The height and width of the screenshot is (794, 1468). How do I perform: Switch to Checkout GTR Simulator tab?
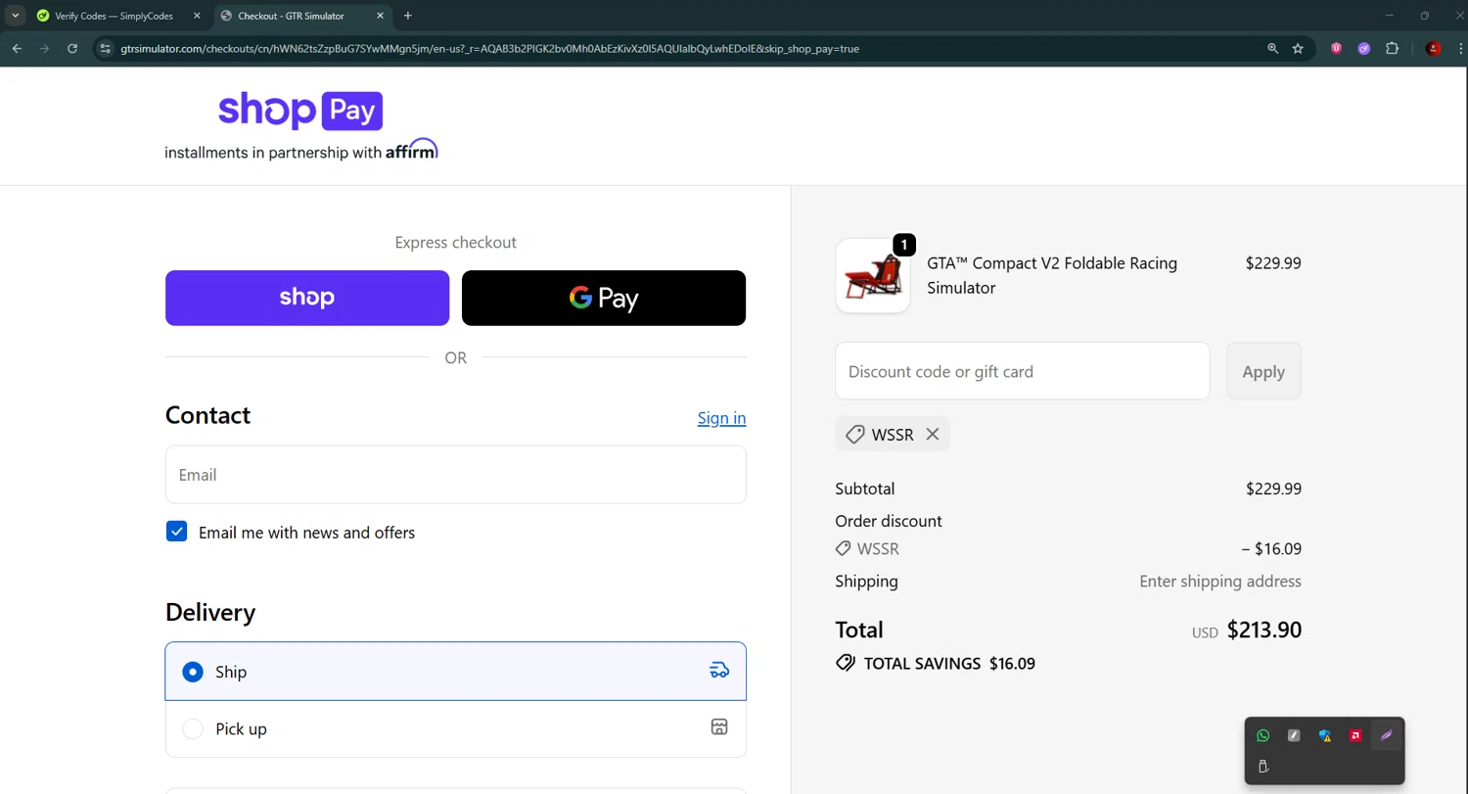tap(301, 16)
